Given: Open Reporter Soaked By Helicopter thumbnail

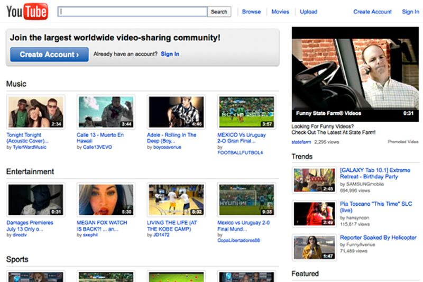Looking at the screenshot, I should click(x=314, y=248).
